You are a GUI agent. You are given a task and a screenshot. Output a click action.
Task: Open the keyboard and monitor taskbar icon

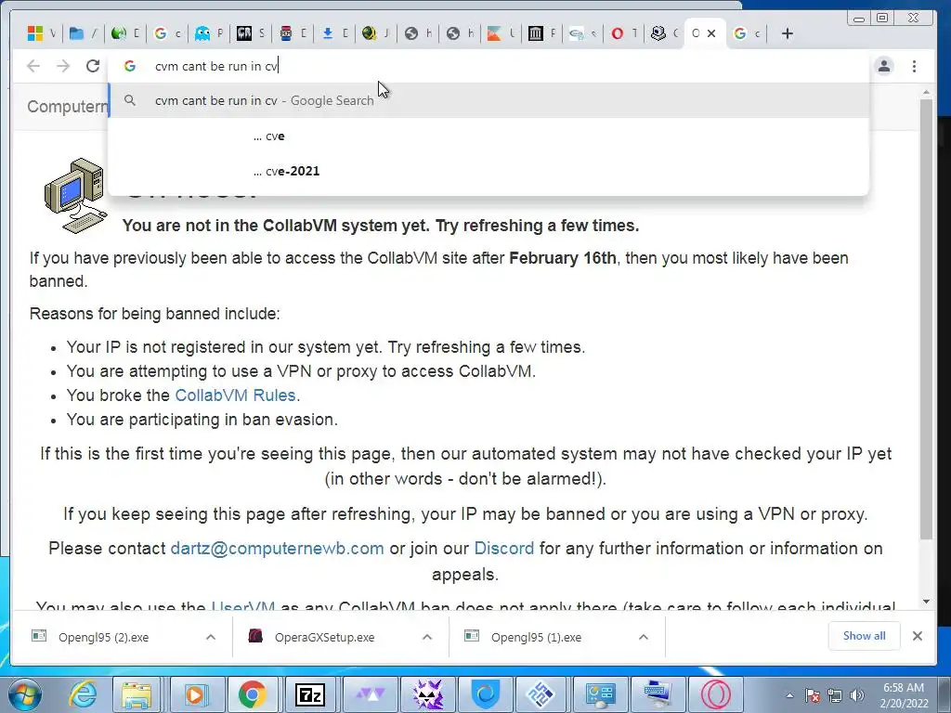[x=658, y=694]
